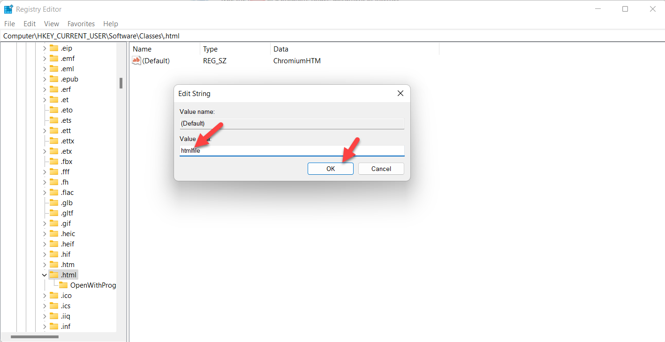Click the tree pane horizontal scrollbar

35,337
